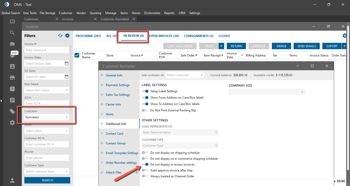Open the Reports menu
Image resolution: width=350 pixels, height=186 pixels.
pyautogui.click(x=169, y=13)
